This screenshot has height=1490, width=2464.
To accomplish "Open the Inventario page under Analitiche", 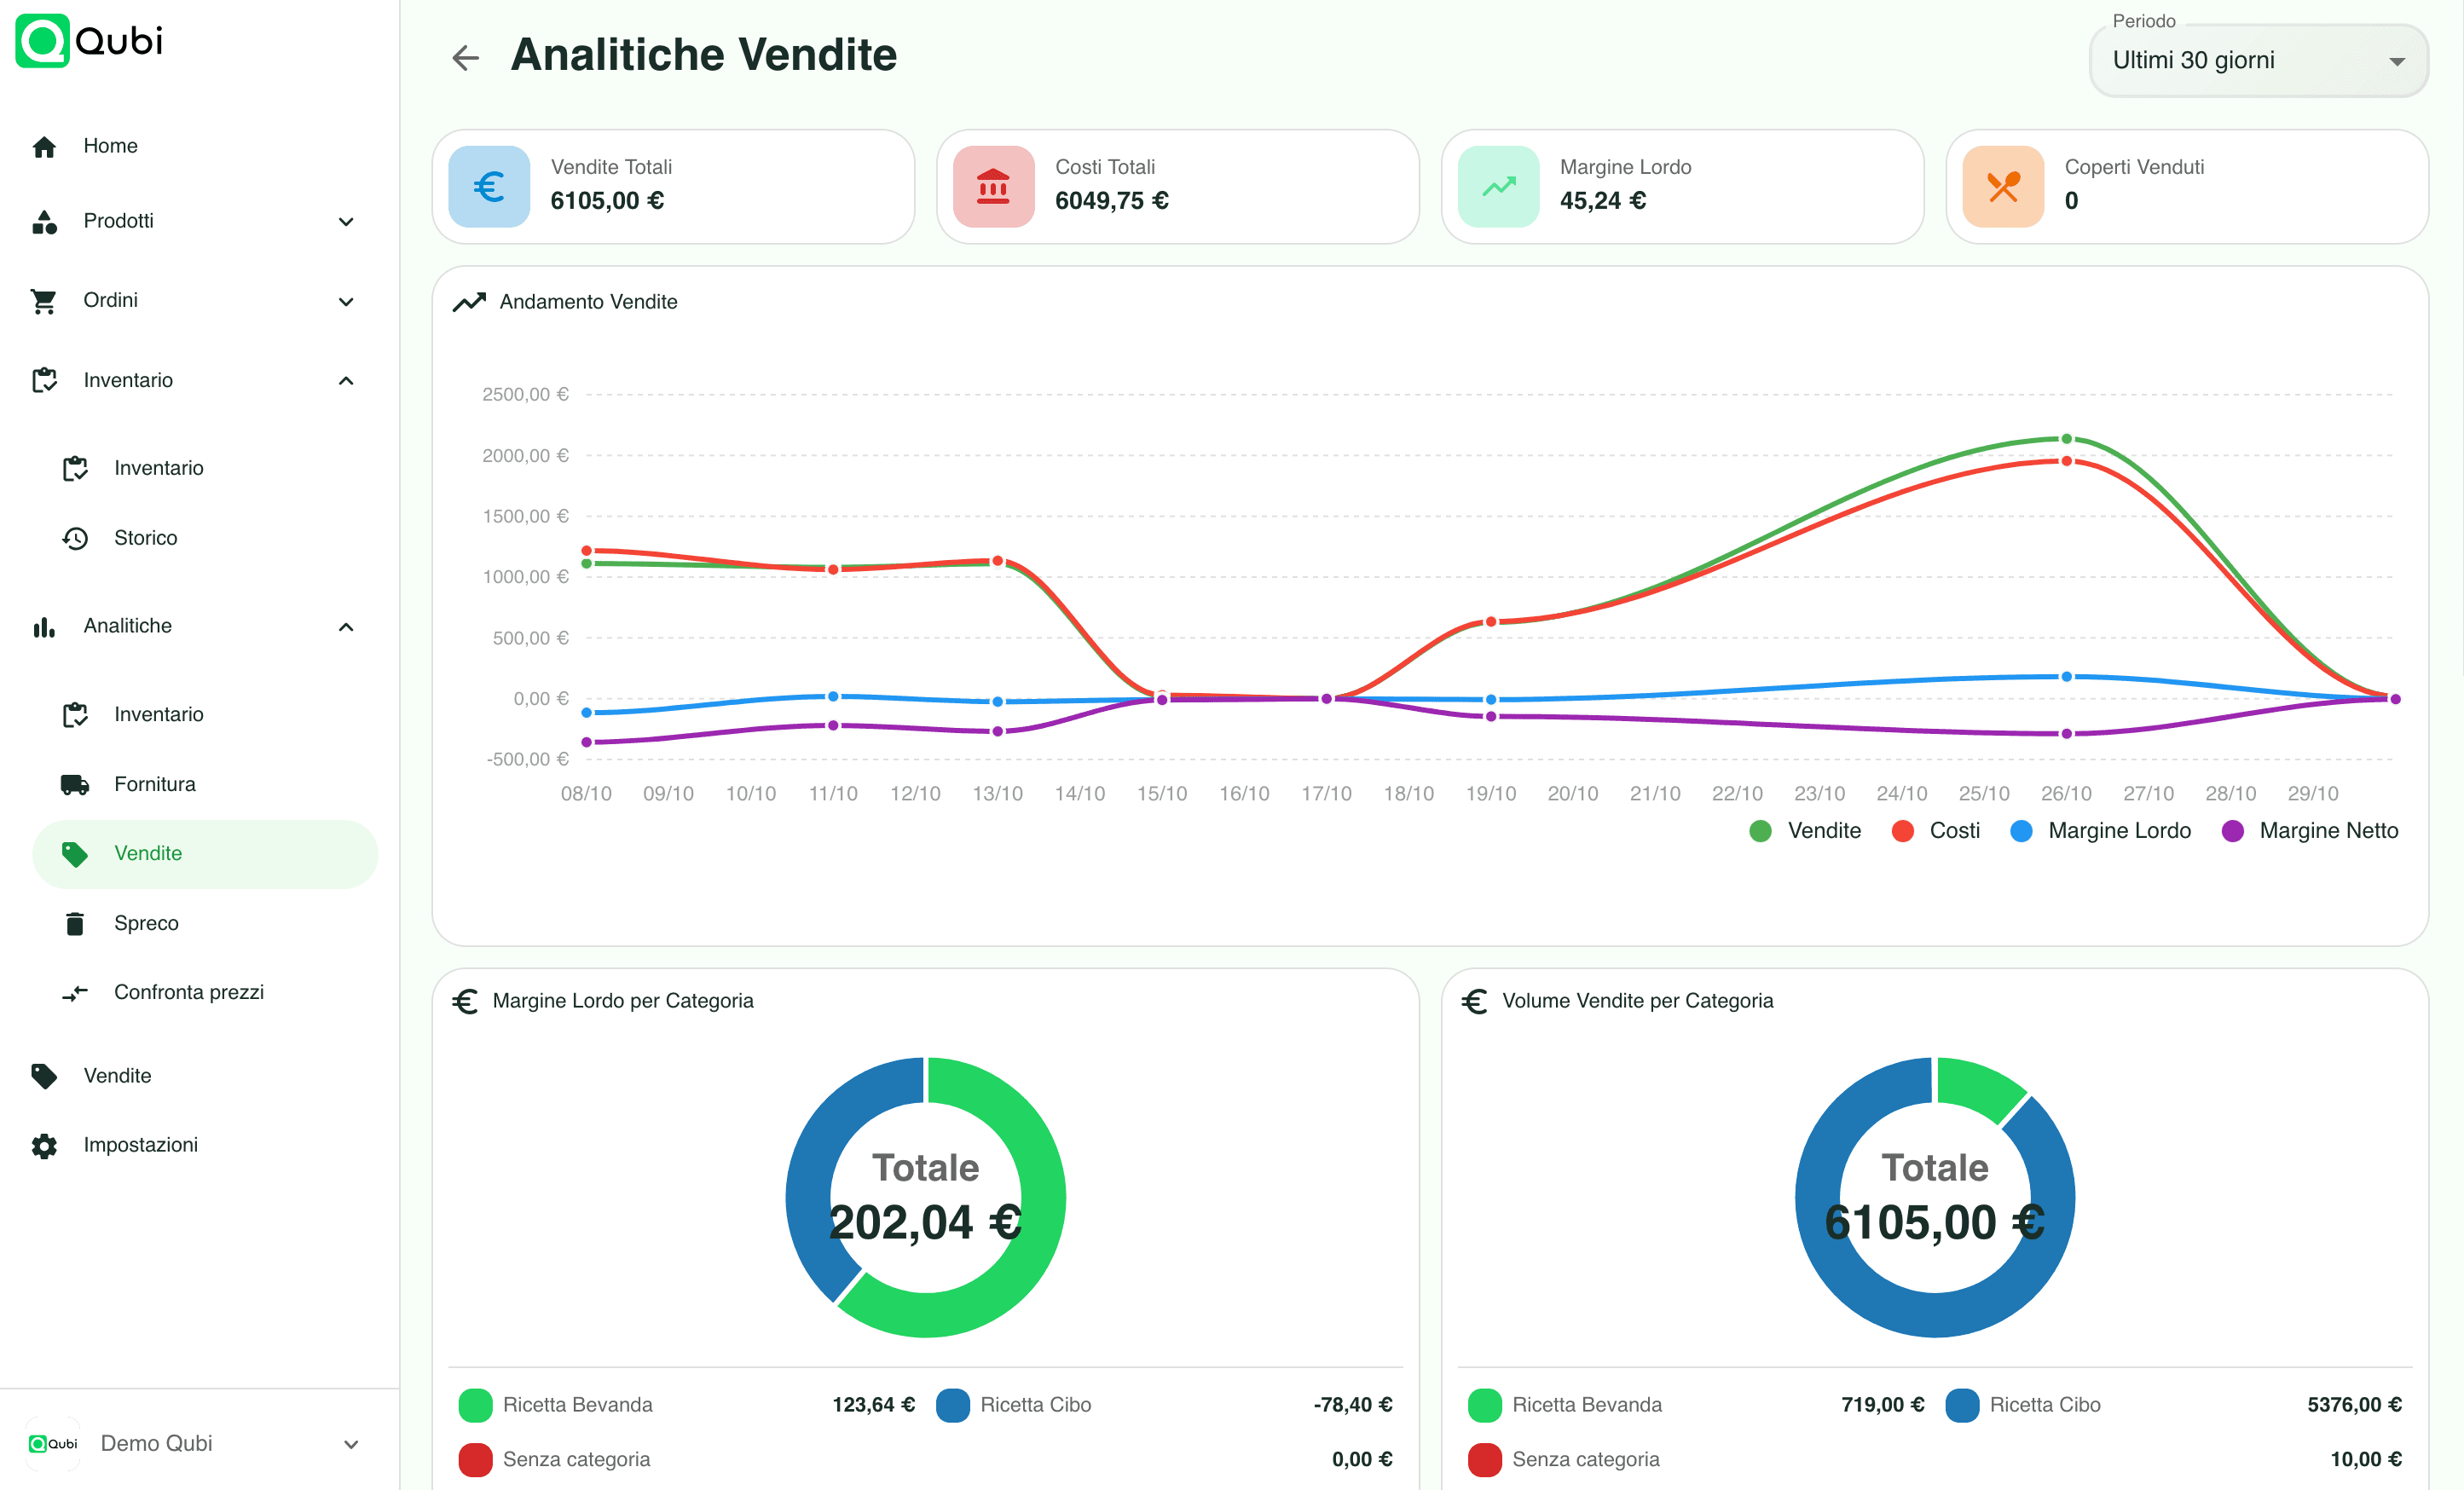I will coord(158,714).
